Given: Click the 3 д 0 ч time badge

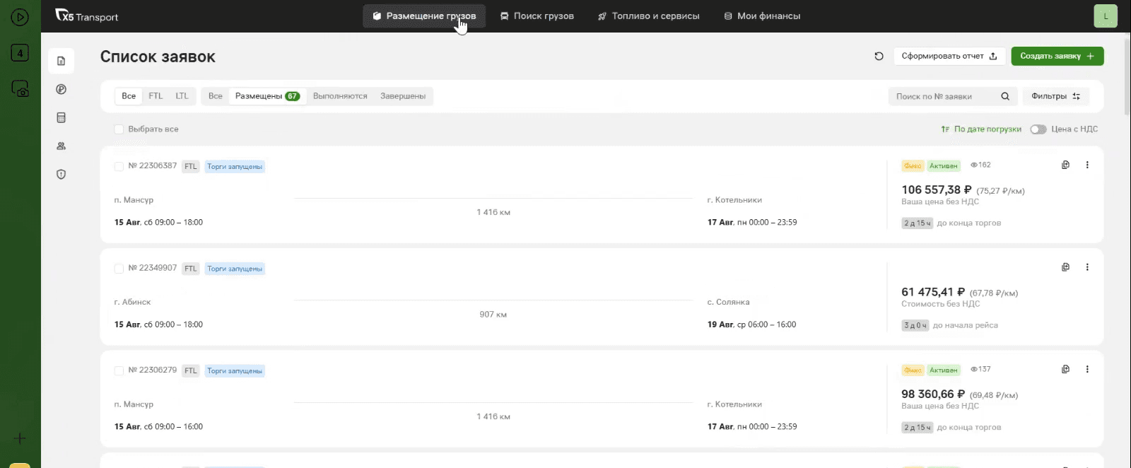Looking at the screenshot, I should (x=915, y=325).
